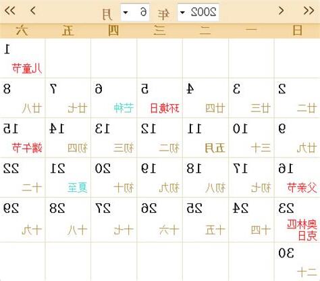Viewport: 320px width, 281px height.
Task: Click the 五 weekday column header
Action: click(x=68, y=30)
